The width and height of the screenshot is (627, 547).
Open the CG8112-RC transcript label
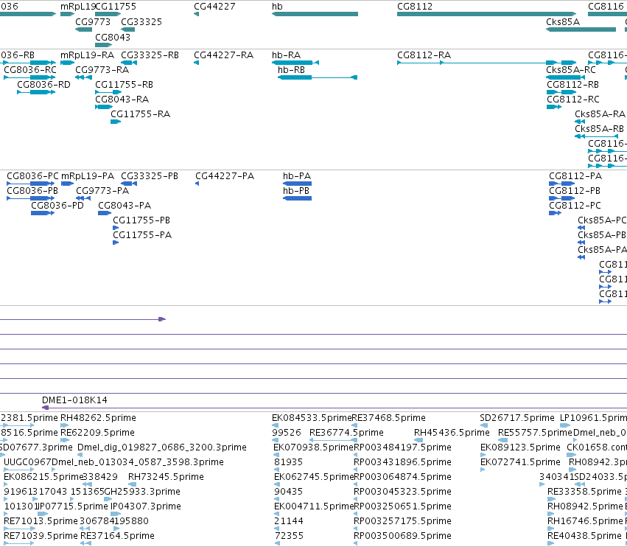(573, 100)
